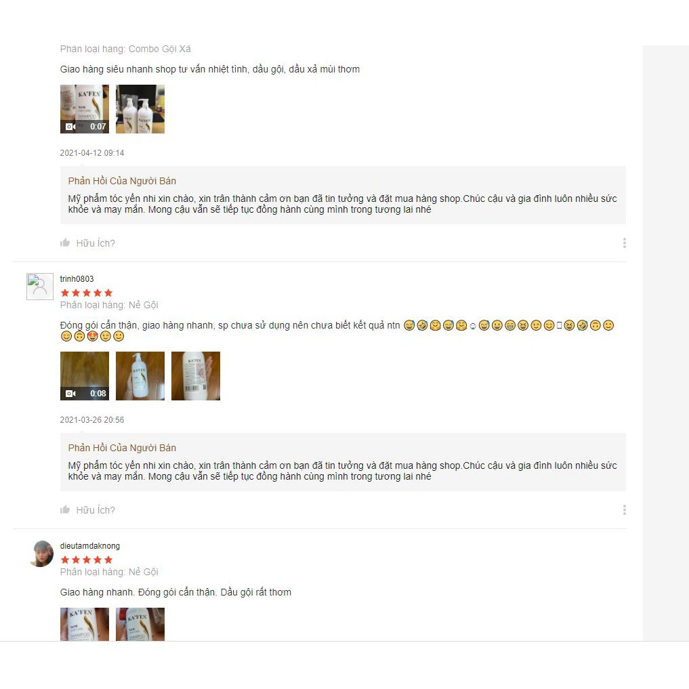Open trinh0803's placeholder avatar icon

click(x=40, y=287)
